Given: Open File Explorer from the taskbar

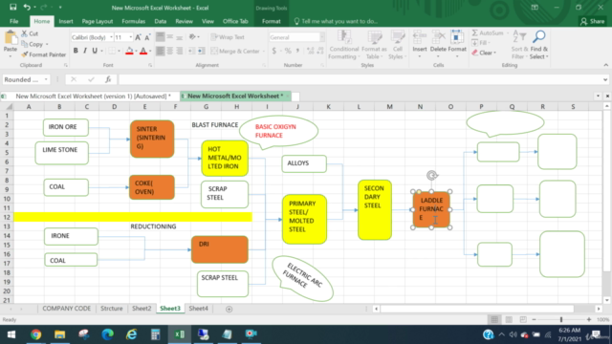Looking at the screenshot, I should (x=59, y=334).
